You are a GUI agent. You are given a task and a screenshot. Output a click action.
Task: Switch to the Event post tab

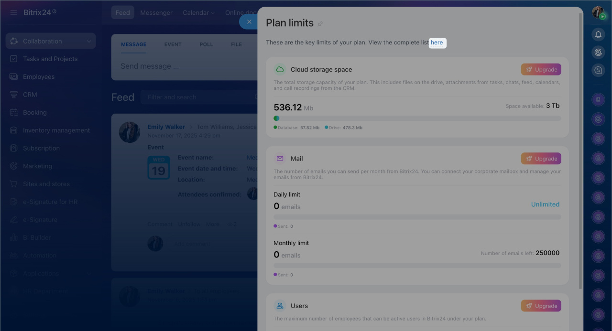pyautogui.click(x=173, y=44)
